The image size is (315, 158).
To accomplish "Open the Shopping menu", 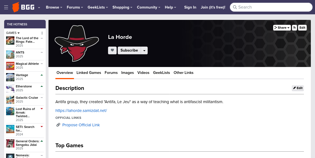I will [x=122, y=7].
